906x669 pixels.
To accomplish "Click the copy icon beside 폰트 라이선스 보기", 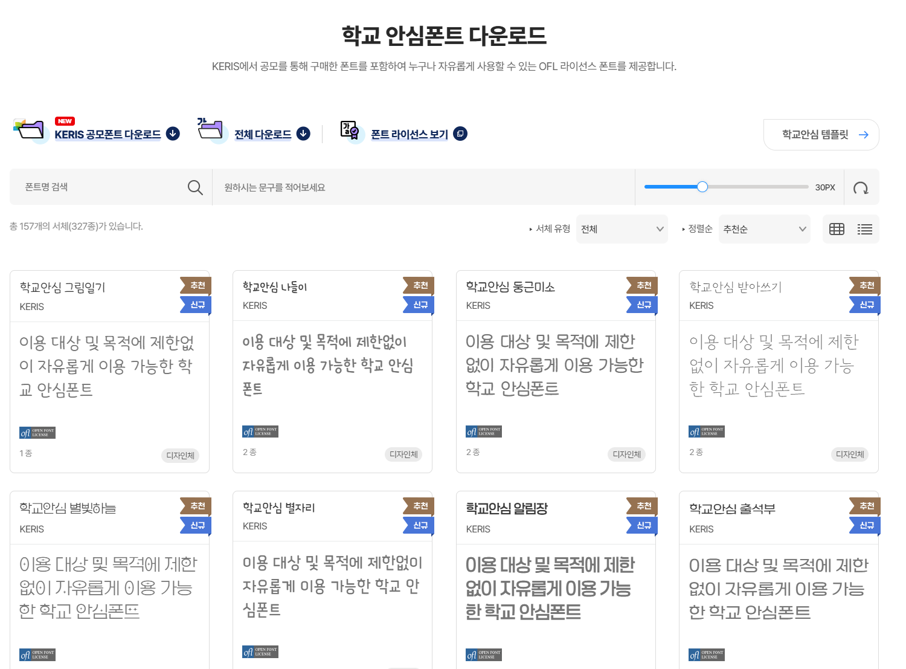I will coord(460,134).
